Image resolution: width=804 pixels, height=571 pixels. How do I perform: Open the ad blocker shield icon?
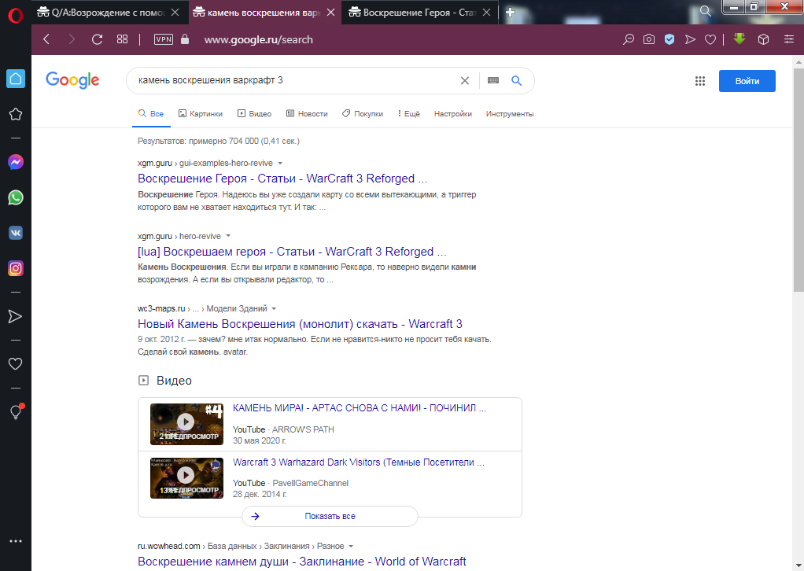tap(669, 39)
